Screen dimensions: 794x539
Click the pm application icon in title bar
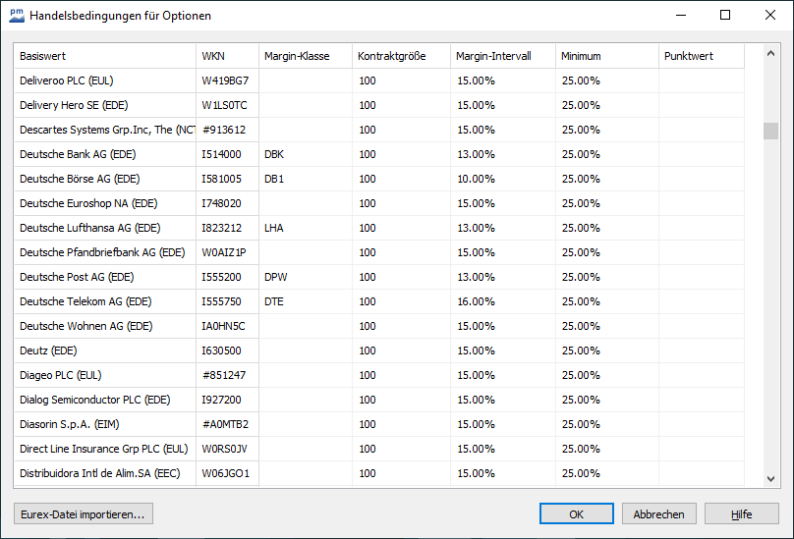point(16,15)
